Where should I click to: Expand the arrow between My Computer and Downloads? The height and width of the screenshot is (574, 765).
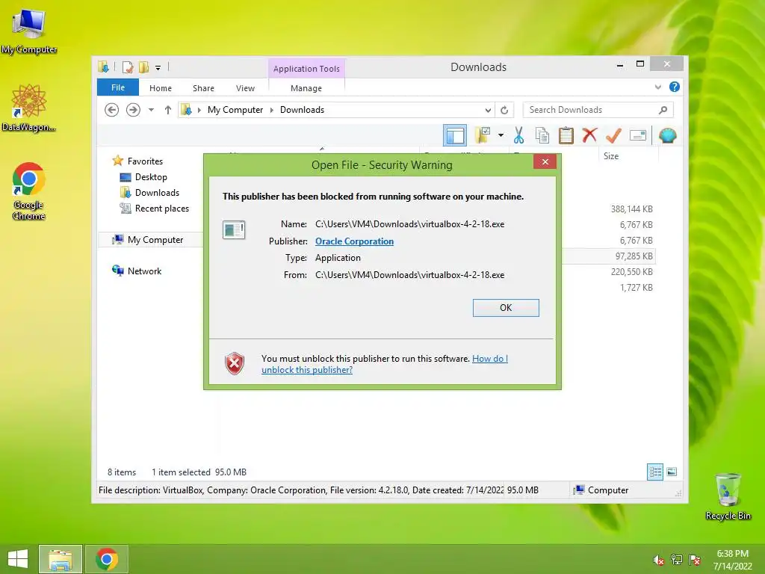point(272,110)
